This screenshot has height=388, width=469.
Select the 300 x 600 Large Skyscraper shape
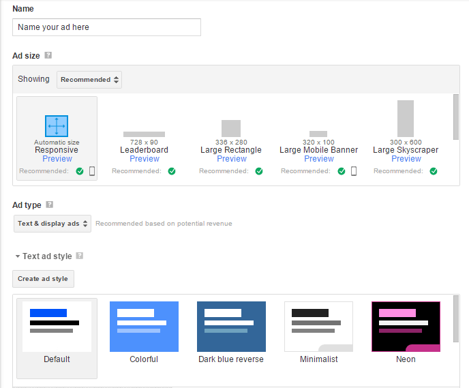(406, 119)
